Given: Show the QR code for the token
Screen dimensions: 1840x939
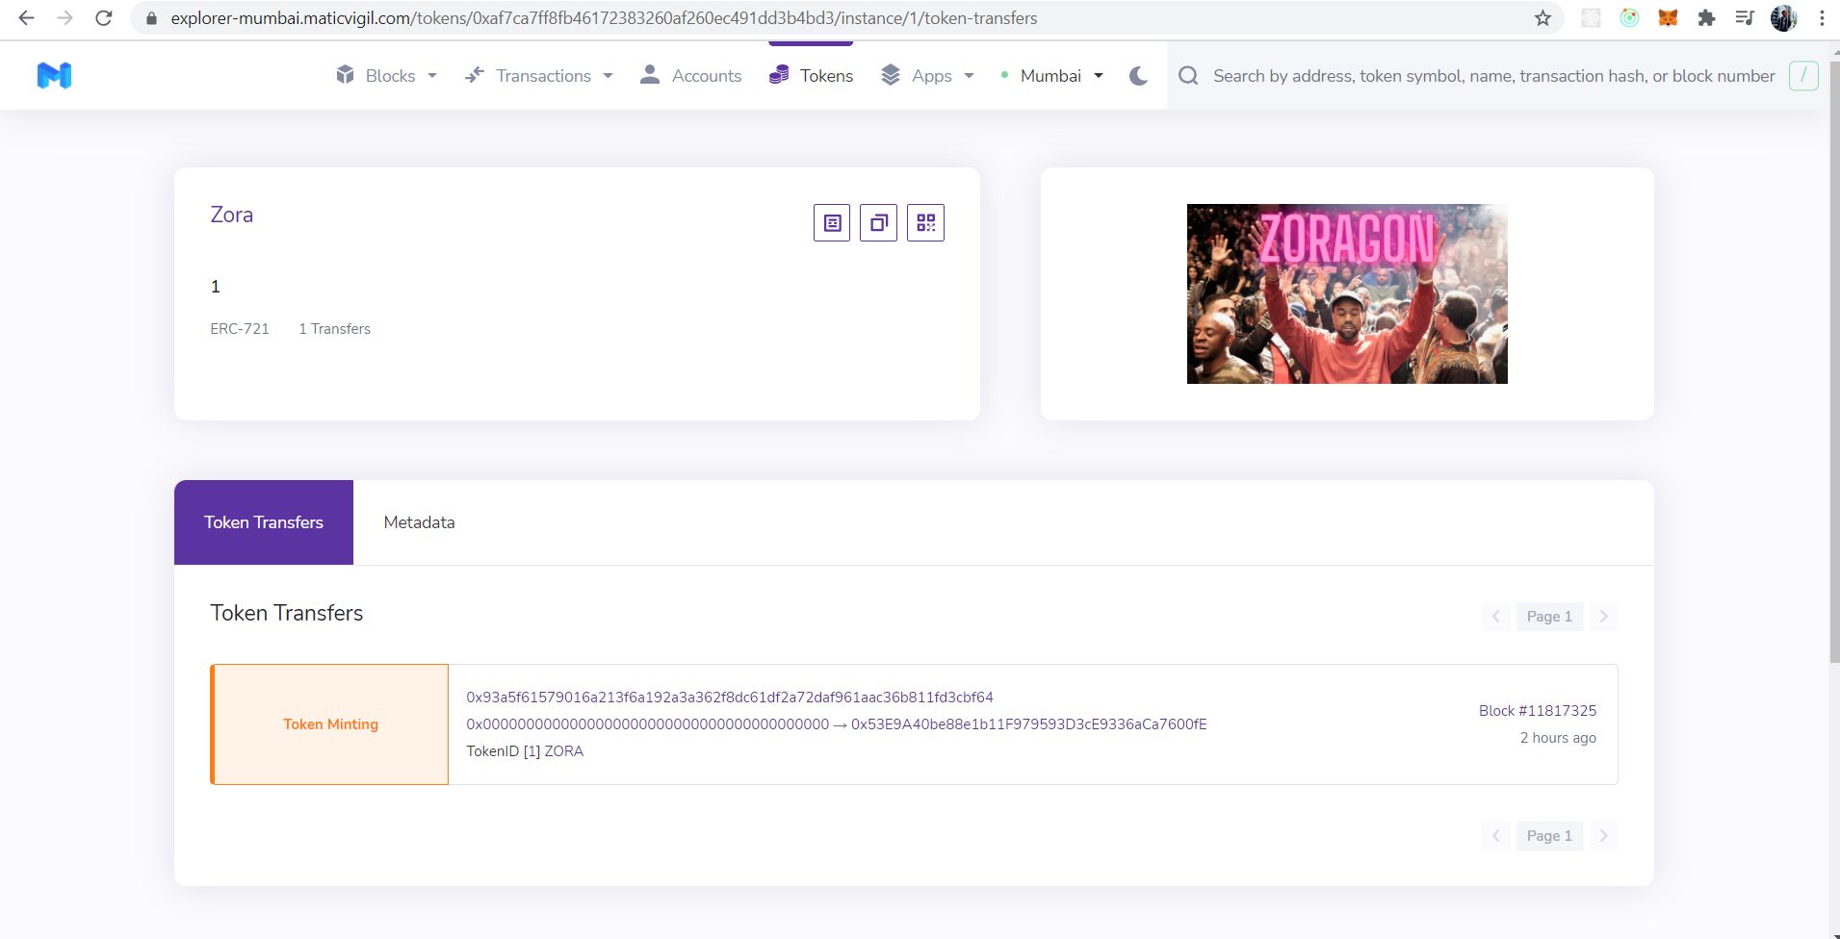Looking at the screenshot, I should (x=925, y=223).
